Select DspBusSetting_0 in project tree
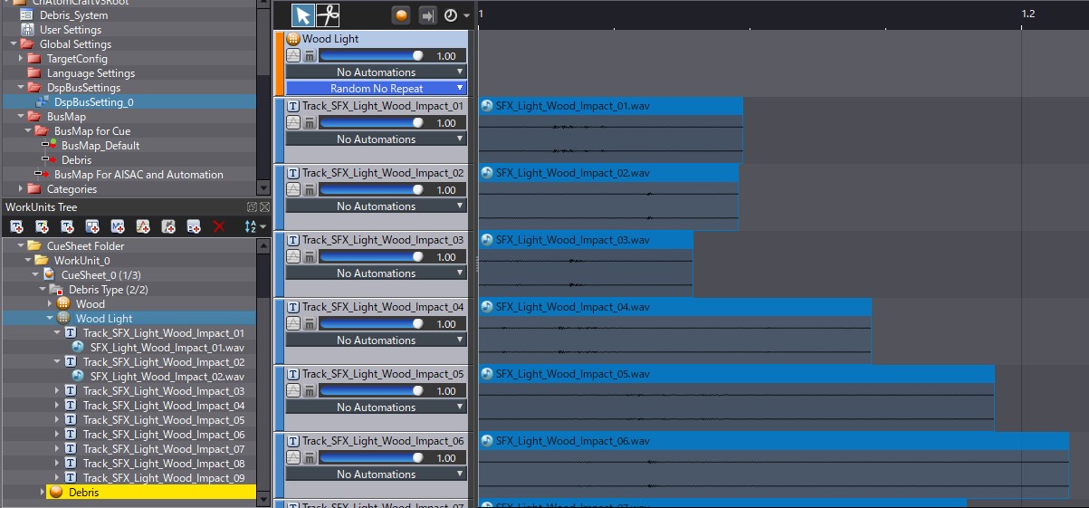This screenshot has height=508, width=1089. point(94,102)
